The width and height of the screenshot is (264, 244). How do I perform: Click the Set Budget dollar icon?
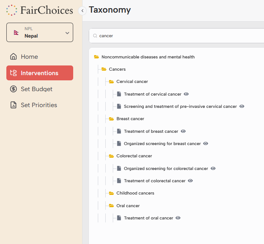click(x=13, y=89)
